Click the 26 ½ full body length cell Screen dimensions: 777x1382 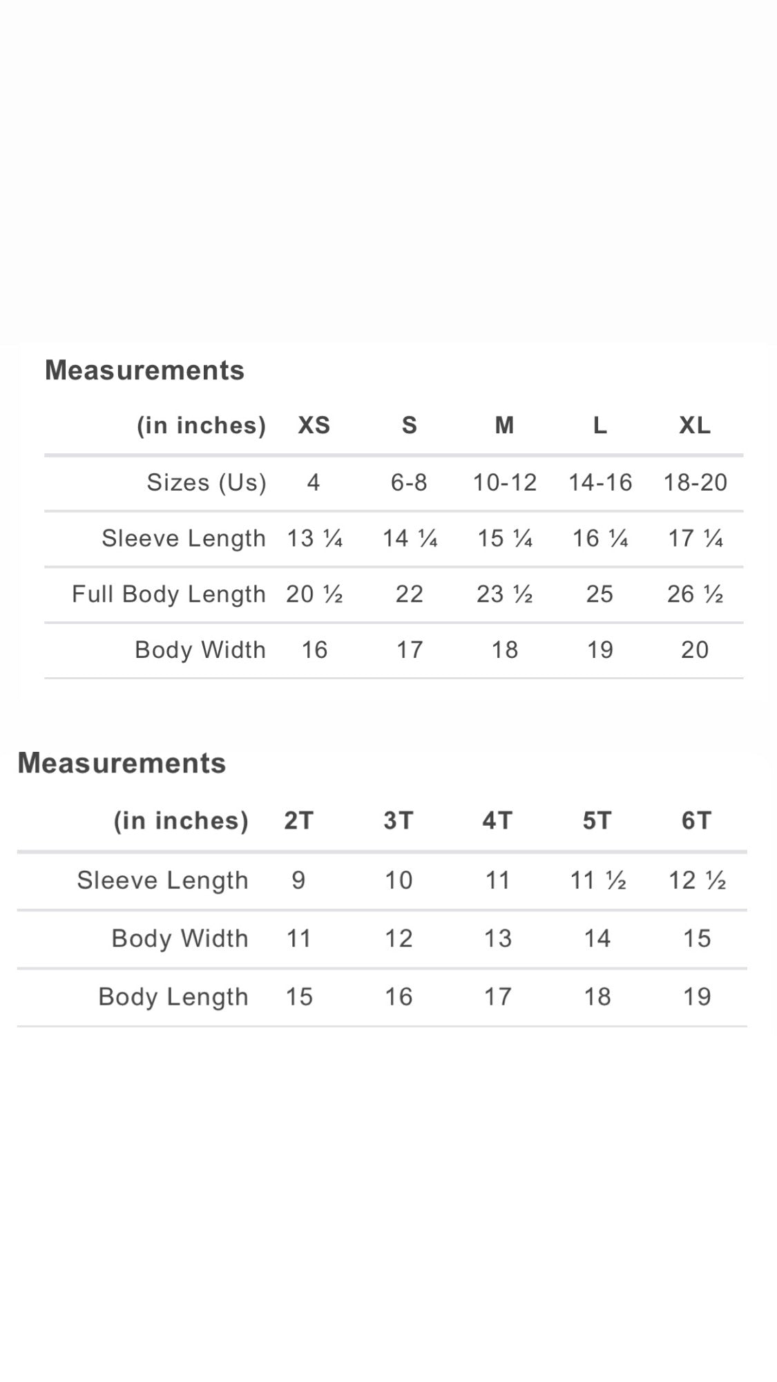click(x=695, y=594)
